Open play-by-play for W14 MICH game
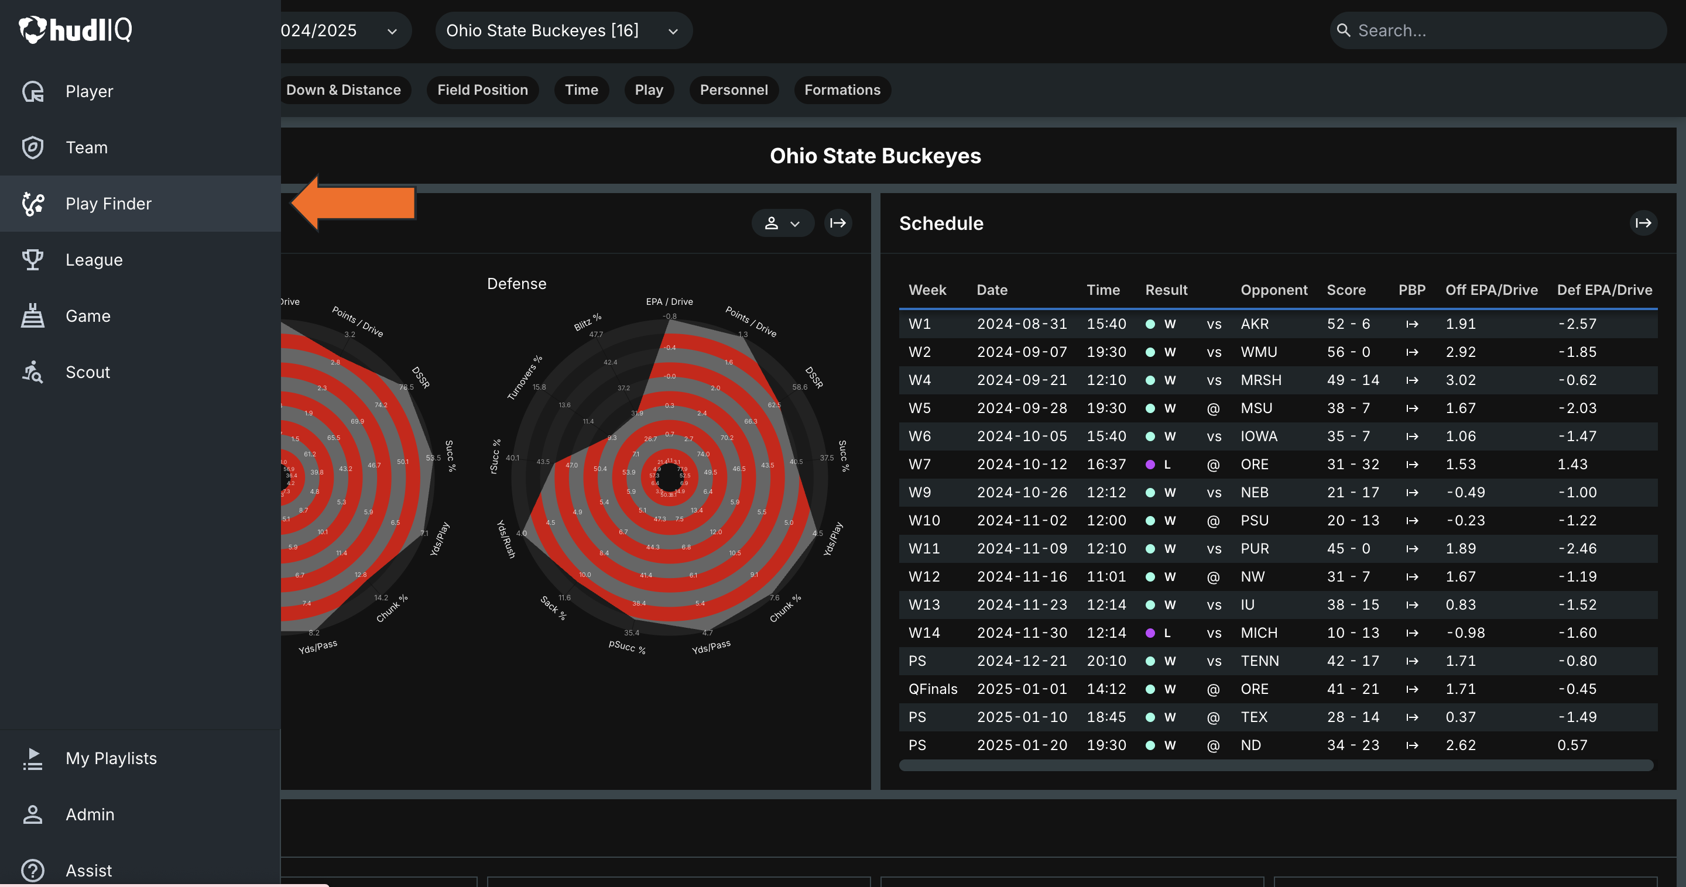 coord(1413,633)
